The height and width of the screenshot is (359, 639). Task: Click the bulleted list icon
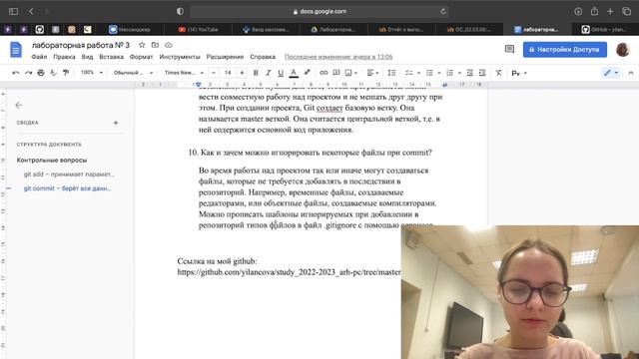tap(429, 73)
